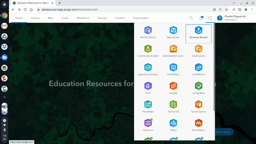Open the notifications bell

tap(201, 18)
